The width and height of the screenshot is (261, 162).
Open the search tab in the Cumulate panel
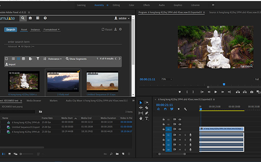coord(23,18)
